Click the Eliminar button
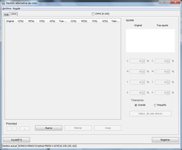Viewport: 182px width, 150px height. tap(78, 128)
